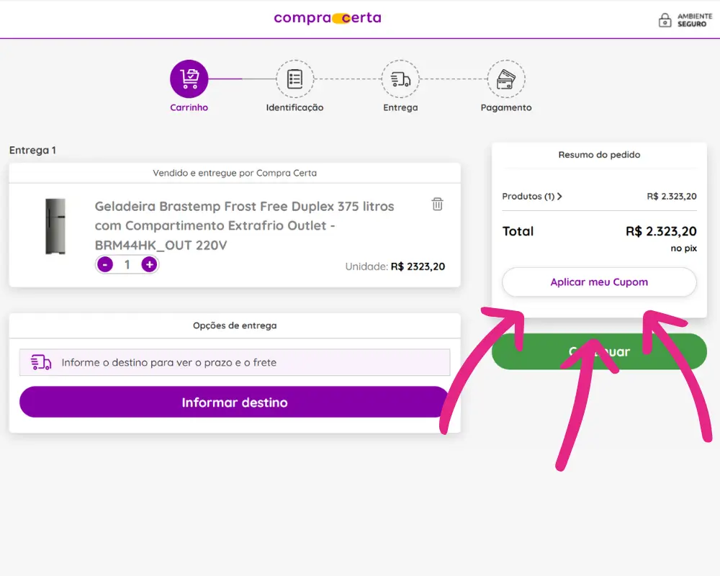Click the Identificação step label
Image resolution: width=720 pixels, height=576 pixels.
point(294,107)
